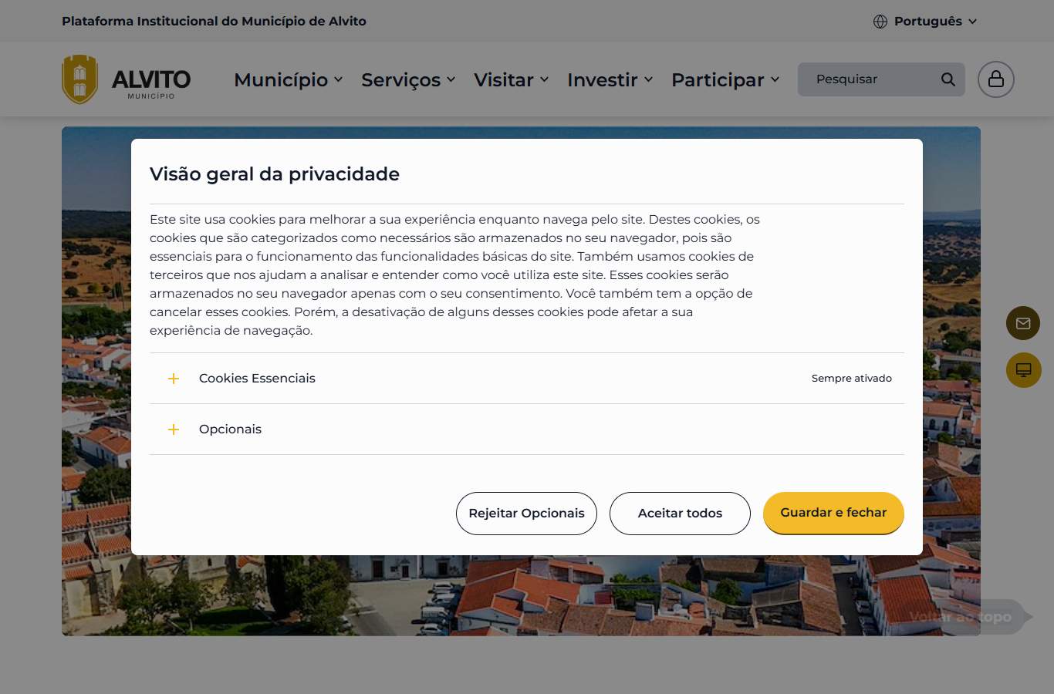This screenshot has width=1054, height=694.
Task: Open the Município menu
Action: (289, 79)
